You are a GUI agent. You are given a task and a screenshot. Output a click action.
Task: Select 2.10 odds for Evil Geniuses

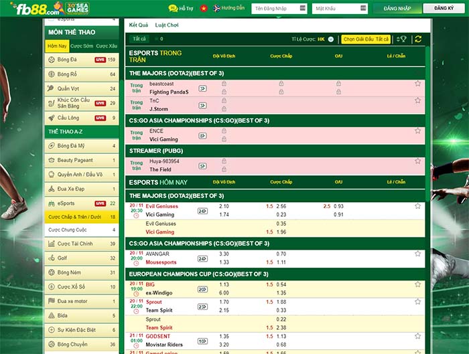coord(224,206)
